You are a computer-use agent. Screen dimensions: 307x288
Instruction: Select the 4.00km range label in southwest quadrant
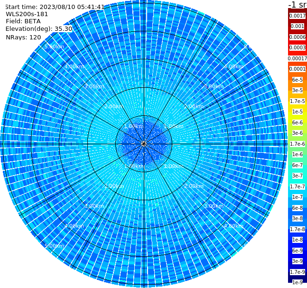click(74, 226)
